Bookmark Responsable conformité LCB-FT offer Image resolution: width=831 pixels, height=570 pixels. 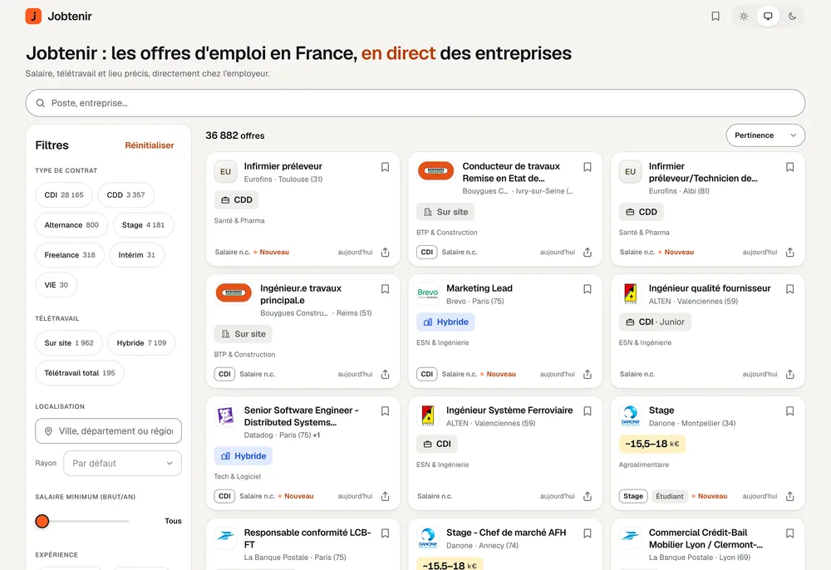(x=386, y=533)
